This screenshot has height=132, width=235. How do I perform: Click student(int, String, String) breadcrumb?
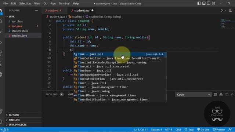coord(103,16)
